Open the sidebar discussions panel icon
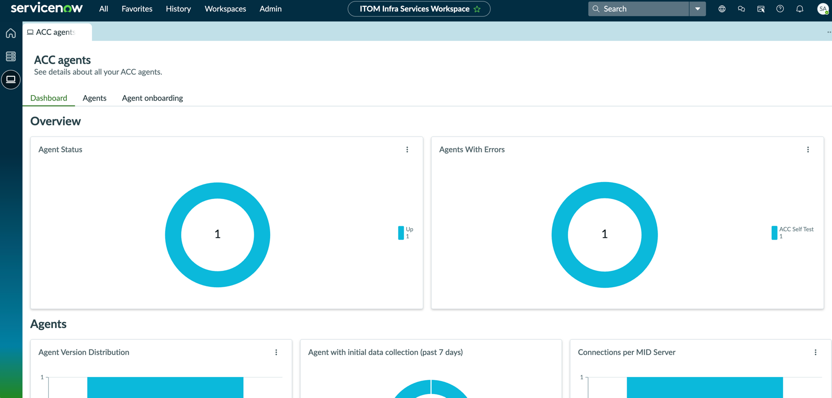 pos(761,9)
